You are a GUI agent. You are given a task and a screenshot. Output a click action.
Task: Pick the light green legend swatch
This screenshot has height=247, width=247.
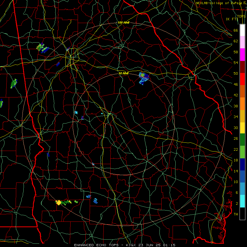pos(242,152)
